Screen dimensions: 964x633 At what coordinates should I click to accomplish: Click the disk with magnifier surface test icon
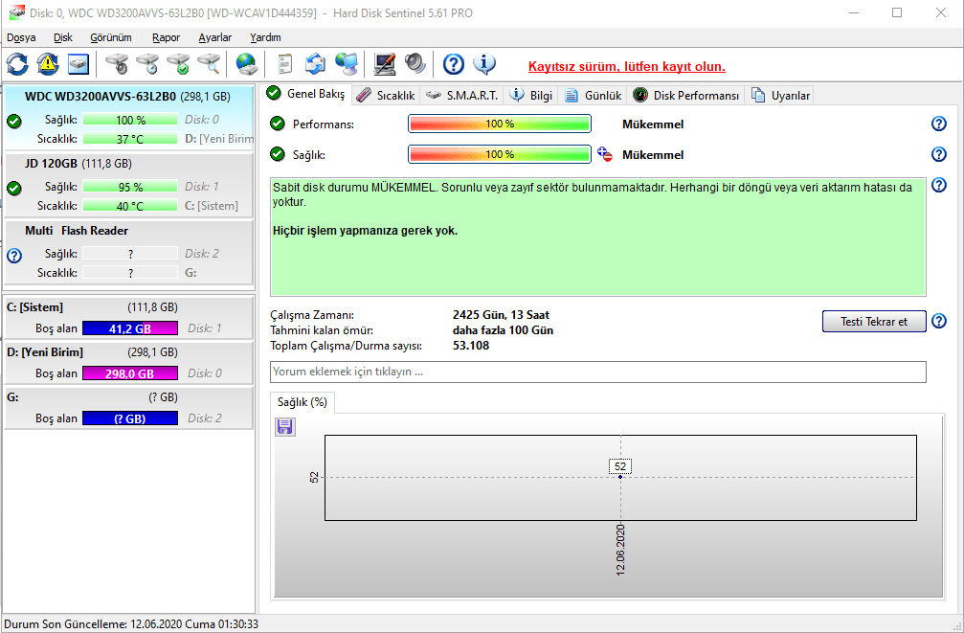[209, 64]
